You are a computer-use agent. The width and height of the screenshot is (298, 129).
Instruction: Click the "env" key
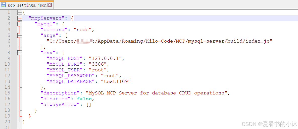(x=48, y=53)
